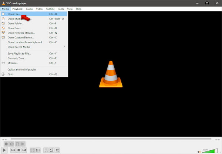Open the Media menu
The width and height of the screenshot is (222, 154).
(6, 9)
